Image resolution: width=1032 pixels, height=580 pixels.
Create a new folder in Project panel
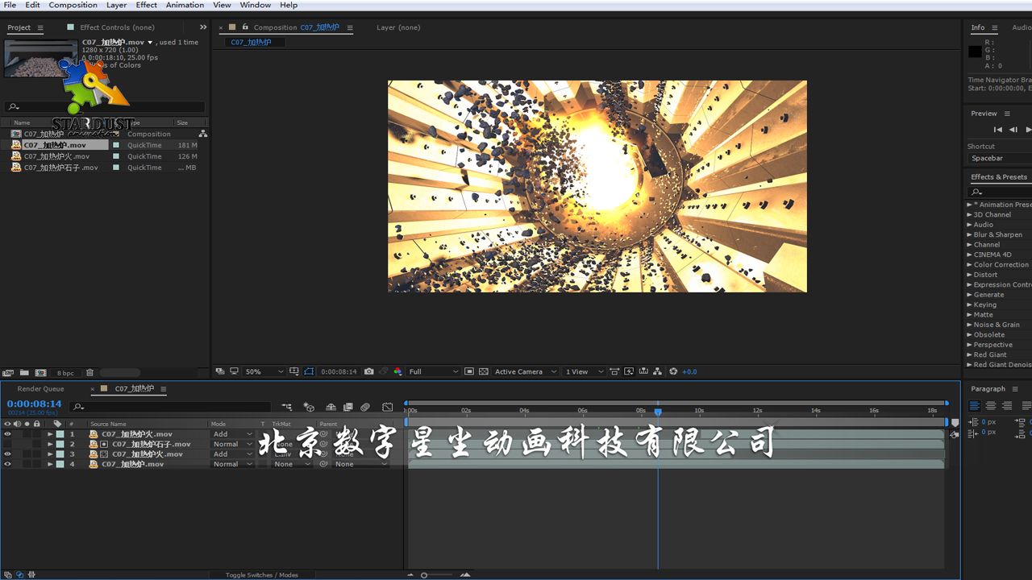click(24, 373)
